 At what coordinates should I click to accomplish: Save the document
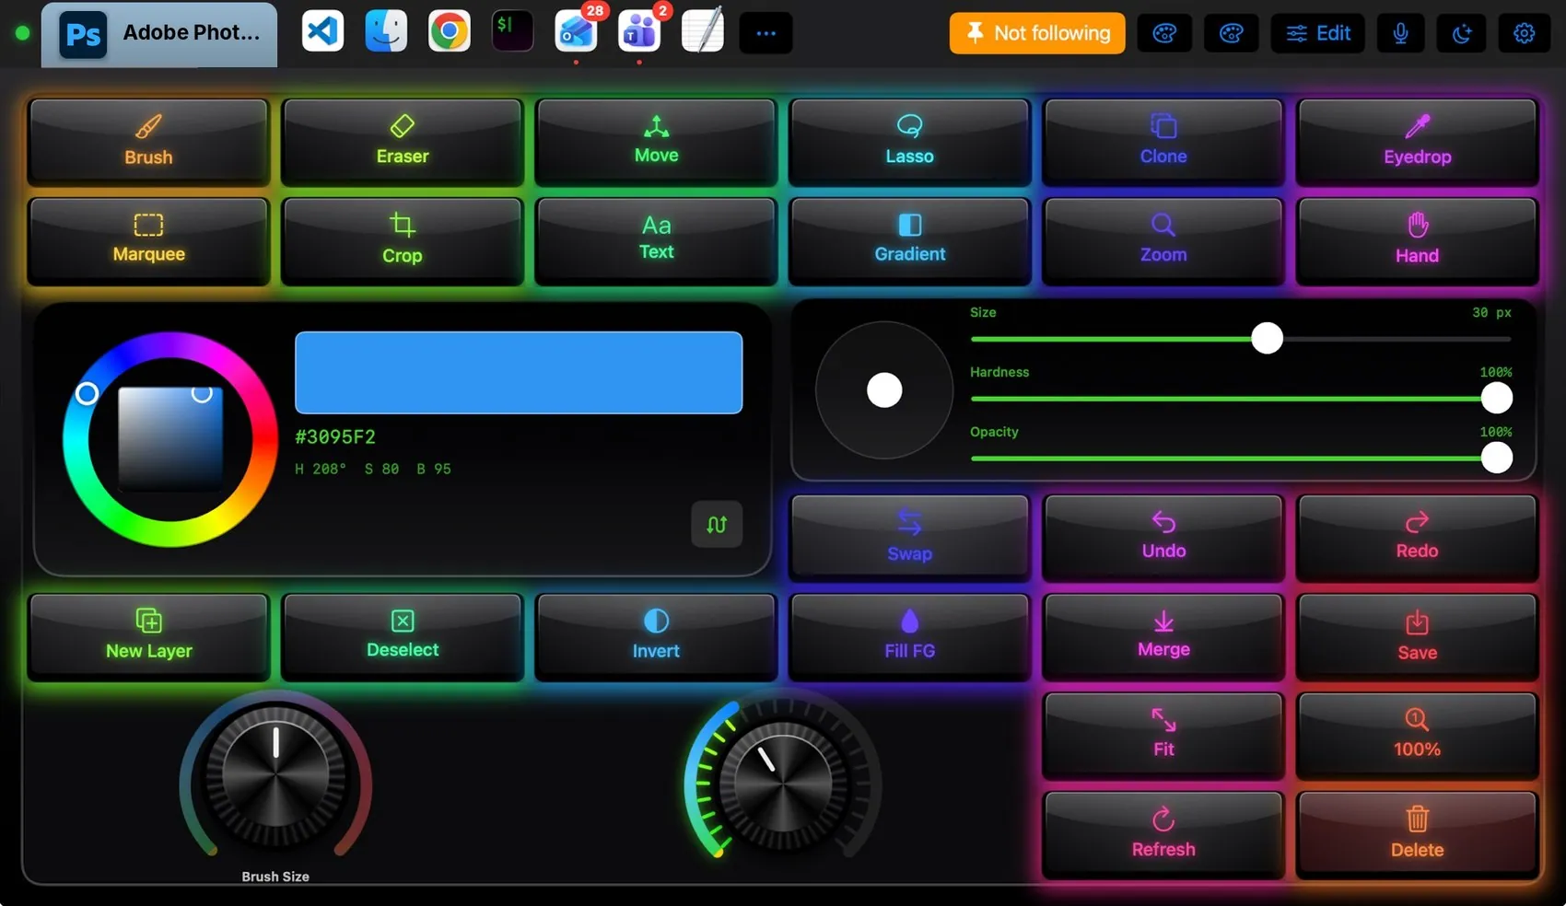[x=1417, y=636]
